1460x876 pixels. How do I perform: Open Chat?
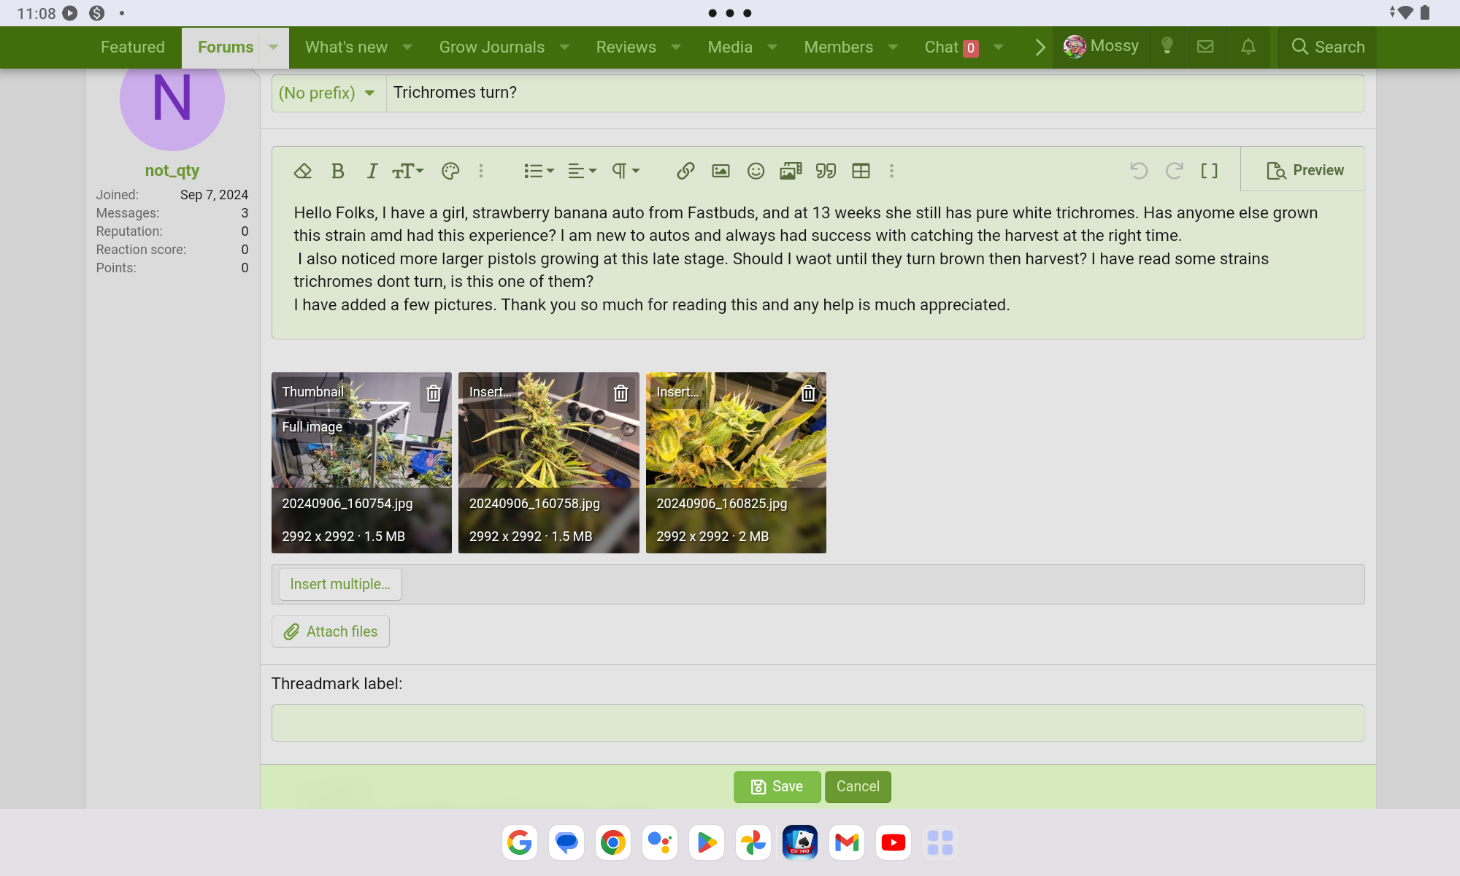point(951,47)
